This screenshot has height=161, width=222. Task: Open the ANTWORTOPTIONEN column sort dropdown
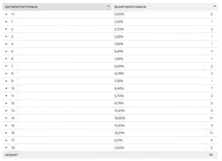click(108, 6)
